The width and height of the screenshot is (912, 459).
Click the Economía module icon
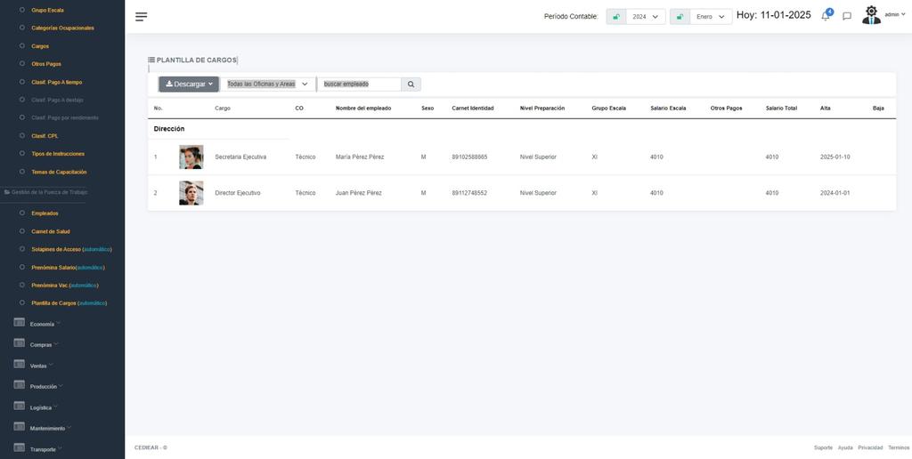[19, 322]
